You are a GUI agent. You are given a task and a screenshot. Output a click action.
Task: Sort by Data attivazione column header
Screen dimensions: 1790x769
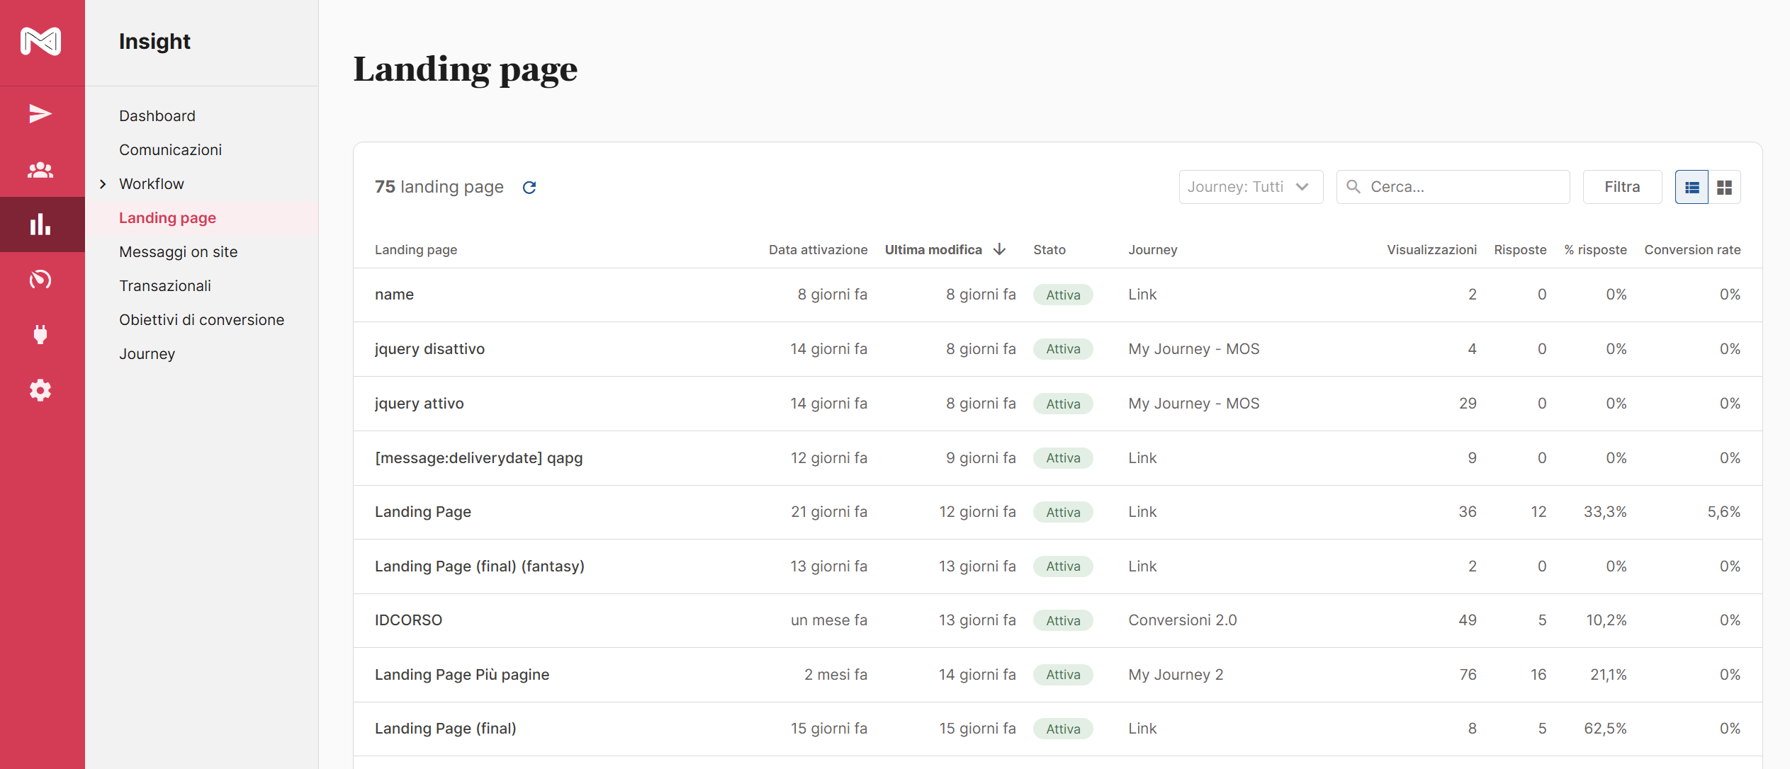tap(817, 250)
